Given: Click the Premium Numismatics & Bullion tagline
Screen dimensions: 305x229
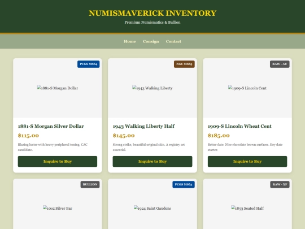Looking at the screenshot, I should pyautogui.click(x=152, y=23).
